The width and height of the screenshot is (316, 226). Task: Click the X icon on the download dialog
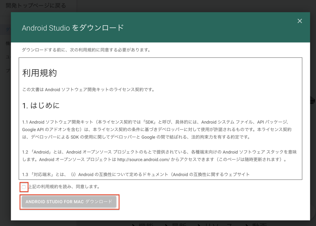point(300,21)
